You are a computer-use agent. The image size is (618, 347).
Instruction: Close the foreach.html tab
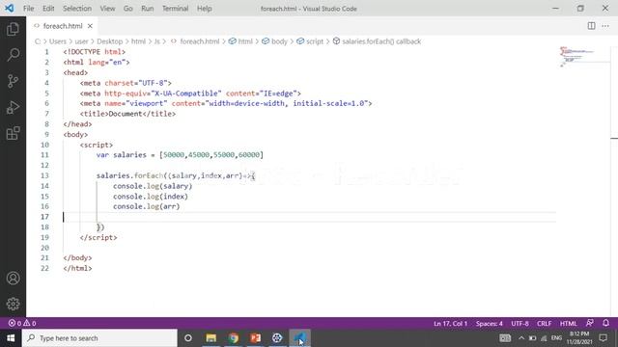coord(90,26)
